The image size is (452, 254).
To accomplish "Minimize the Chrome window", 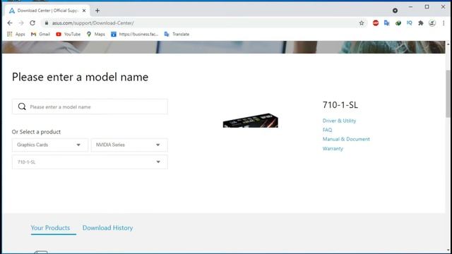I will pyautogui.click(x=410, y=6).
